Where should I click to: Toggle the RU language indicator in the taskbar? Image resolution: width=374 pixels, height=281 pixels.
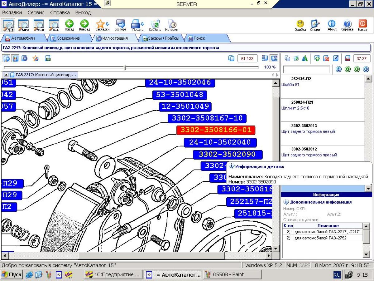click(x=337, y=275)
